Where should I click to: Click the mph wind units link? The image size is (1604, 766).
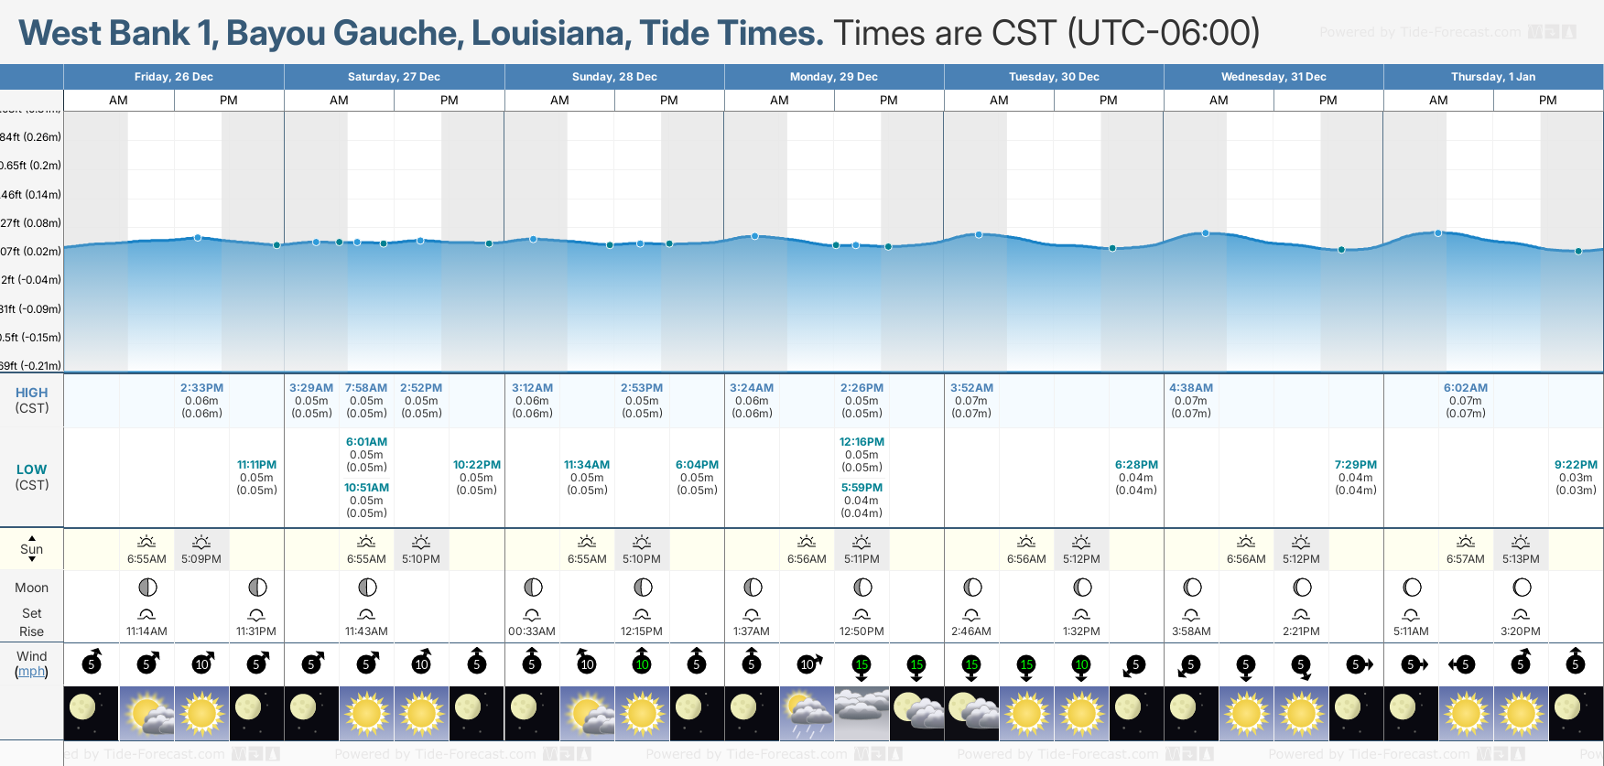31,671
